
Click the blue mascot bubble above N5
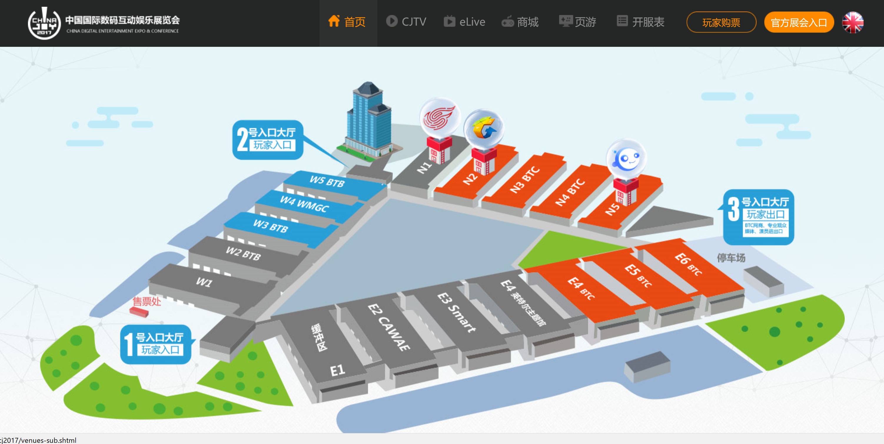626,159
